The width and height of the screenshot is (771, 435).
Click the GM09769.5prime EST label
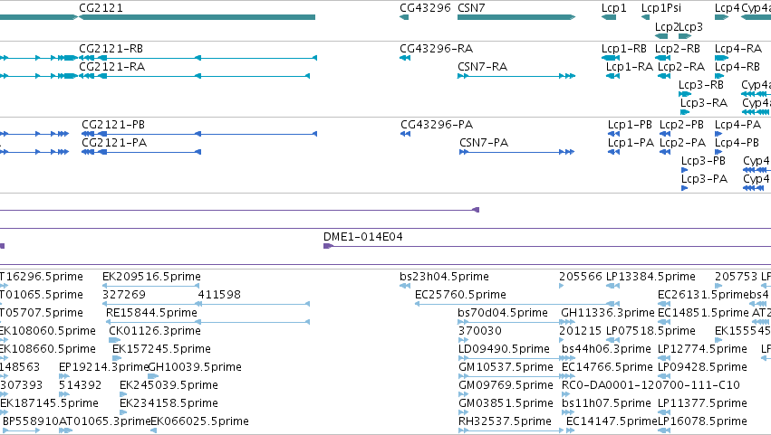tap(506, 386)
